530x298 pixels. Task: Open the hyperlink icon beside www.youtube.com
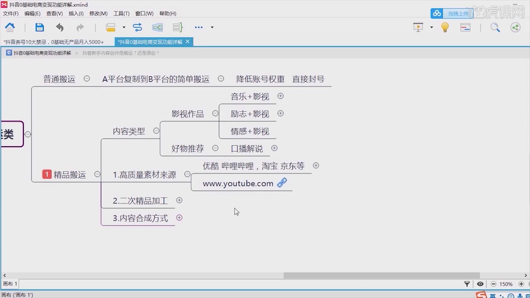[x=282, y=183]
